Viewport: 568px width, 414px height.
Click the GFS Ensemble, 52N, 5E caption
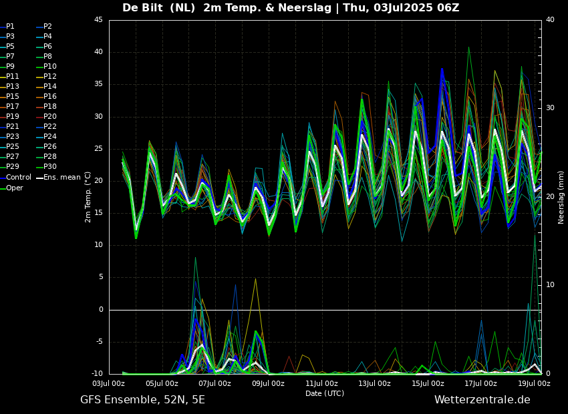[142, 400]
